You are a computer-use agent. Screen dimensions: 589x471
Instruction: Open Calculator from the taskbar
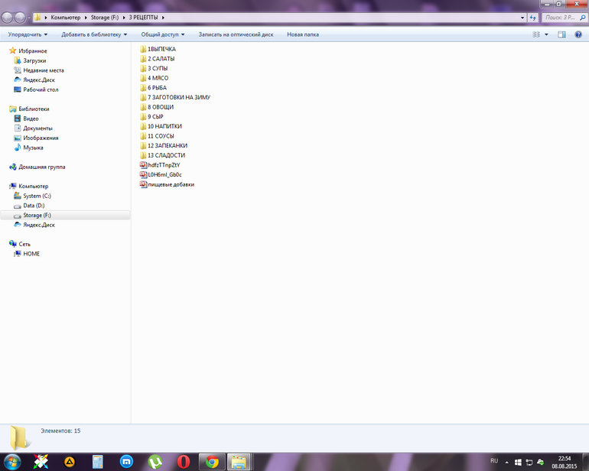[x=98, y=461]
